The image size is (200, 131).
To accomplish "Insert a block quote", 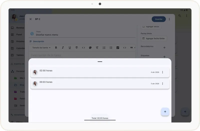I will point(131,48).
